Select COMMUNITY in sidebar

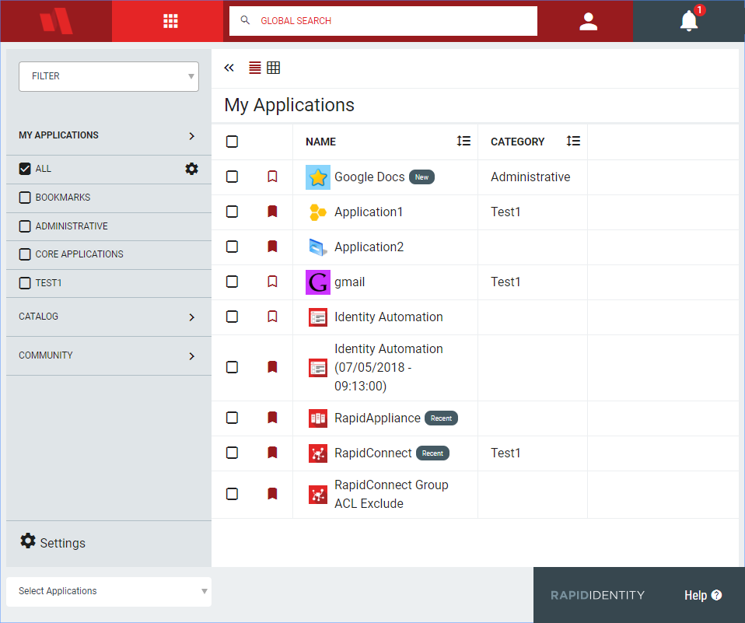46,355
